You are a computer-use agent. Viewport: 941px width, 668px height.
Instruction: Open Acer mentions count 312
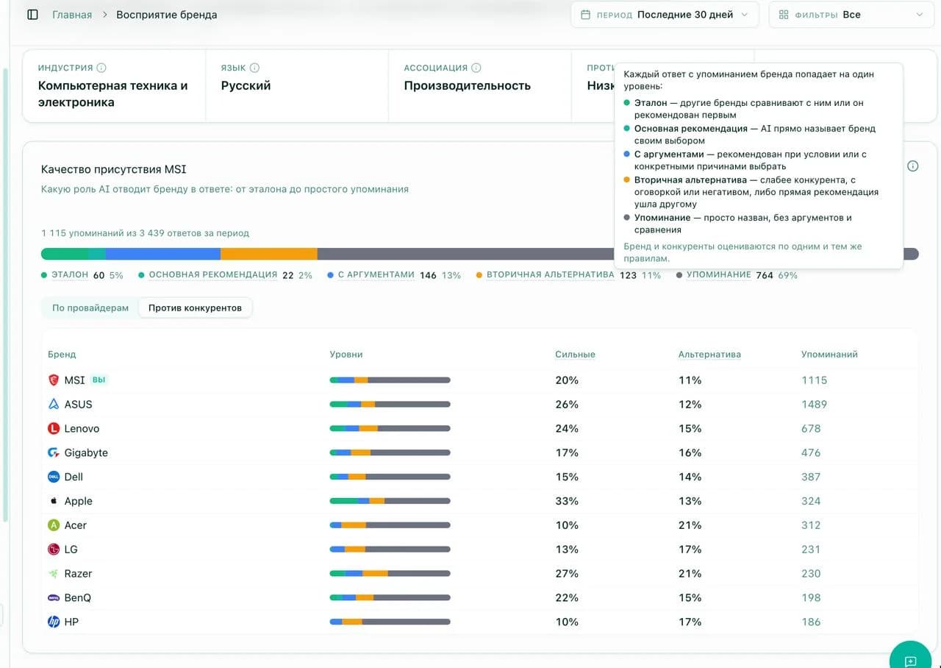pos(811,525)
